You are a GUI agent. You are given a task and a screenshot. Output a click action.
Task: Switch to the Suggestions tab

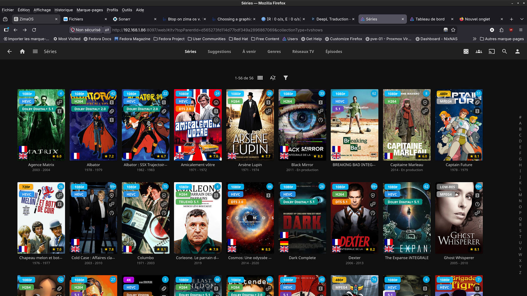pos(219,51)
